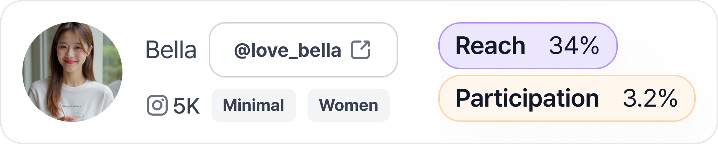The height and width of the screenshot is (144, 718).
Task: Click the 5K follower count
Action: [186, 106]
